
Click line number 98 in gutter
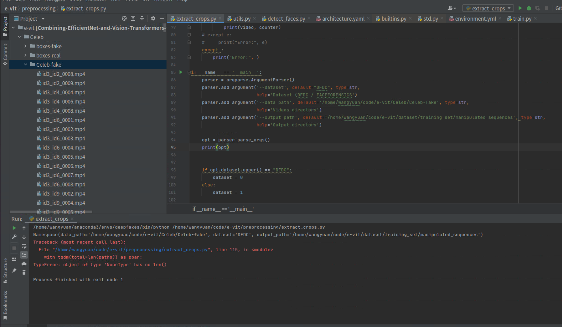pos(173,170)
